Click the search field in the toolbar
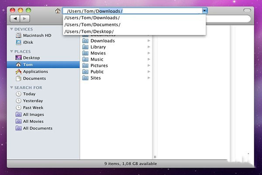The width and height of the screenshot is (262, 175). coord(228,19)
